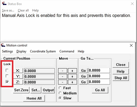Click the Home All button
Viewport: 137px width, 107px height.
coord(34,98)
